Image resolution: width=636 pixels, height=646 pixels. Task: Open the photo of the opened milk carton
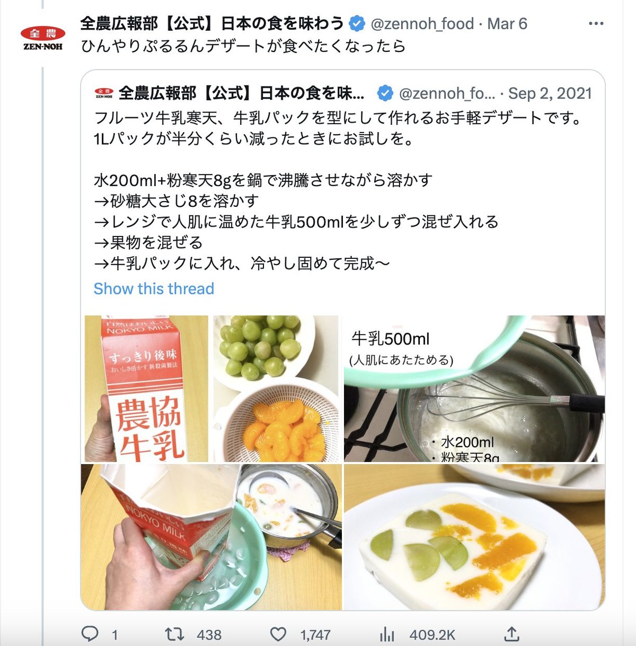click(211, 537)
